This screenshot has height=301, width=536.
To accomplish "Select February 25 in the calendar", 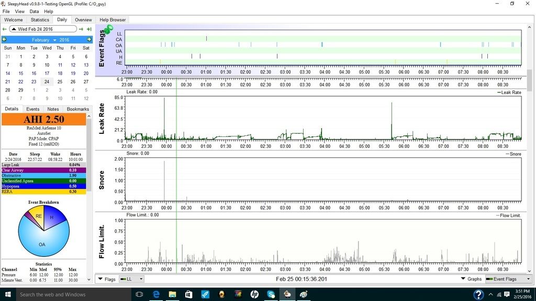I will tap(60, 82).
